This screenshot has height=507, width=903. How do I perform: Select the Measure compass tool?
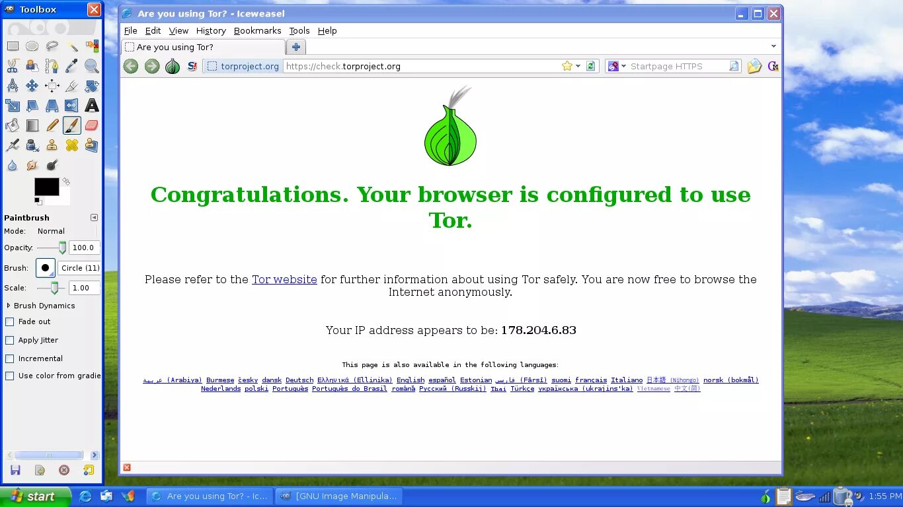pos(13,86)
